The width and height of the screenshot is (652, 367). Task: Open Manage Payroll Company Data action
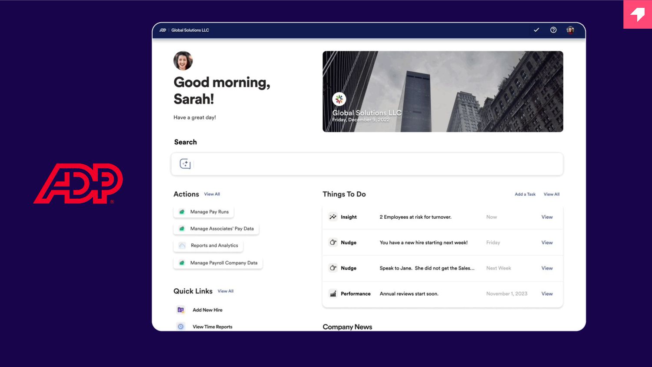pos(218,263)
